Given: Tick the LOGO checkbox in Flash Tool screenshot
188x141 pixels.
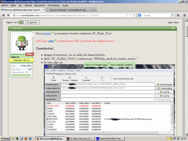Looking at the screenshot, I should click(x=47, y=124).
